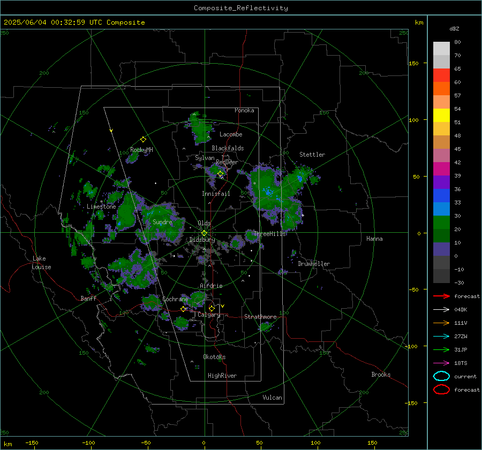
Task: Click the dBZ legend heading
Action: tap(454, 29)
